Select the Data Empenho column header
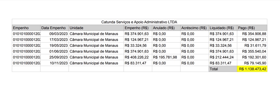280x108 pixels. 54,28
